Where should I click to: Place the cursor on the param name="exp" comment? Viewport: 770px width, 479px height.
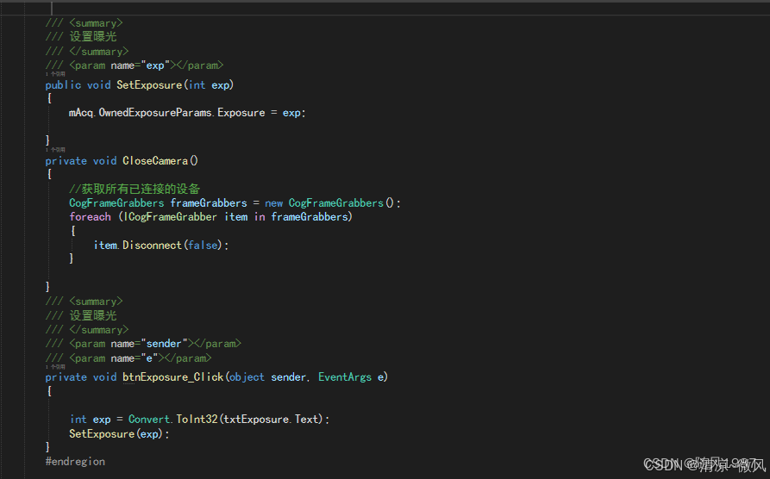point(135,65)
